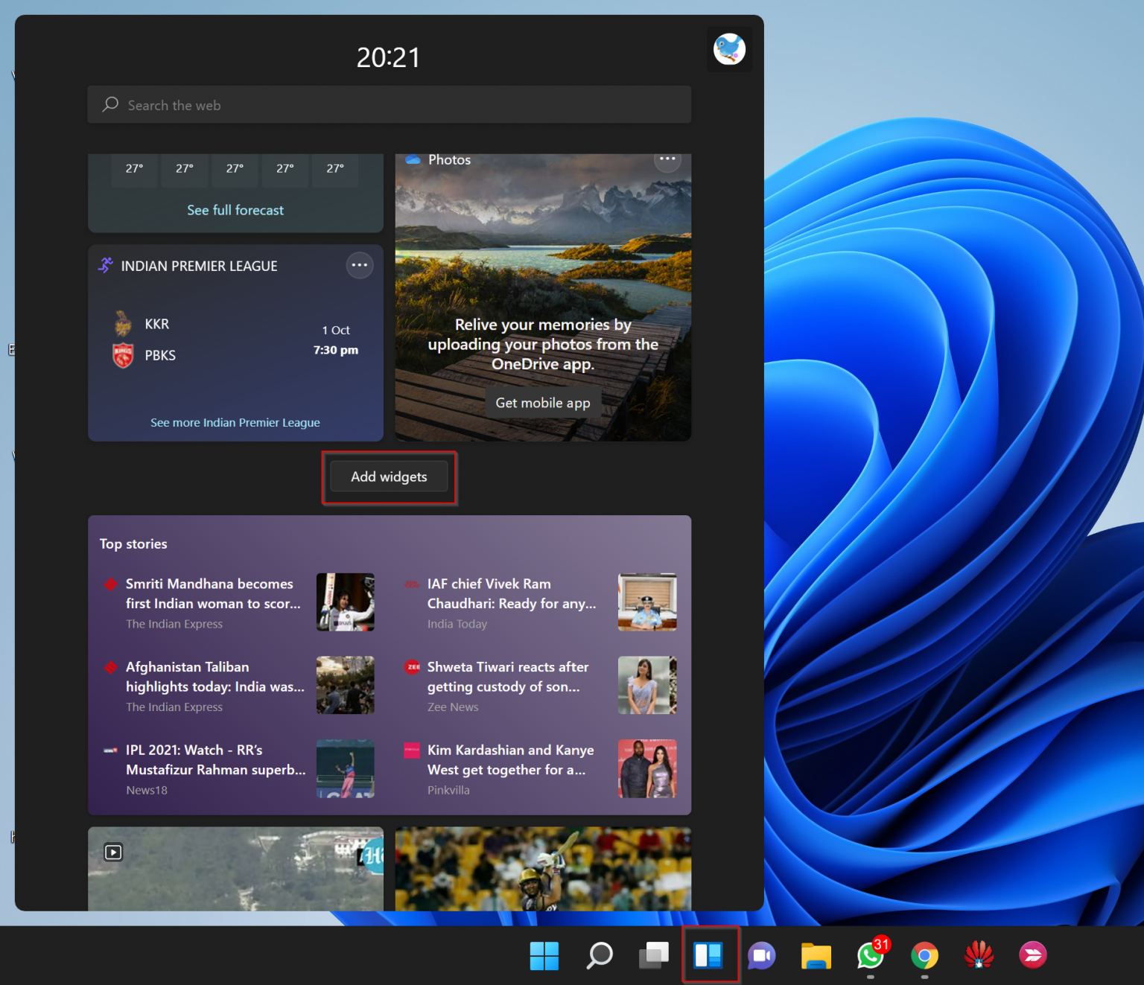Open the Smriti Mandhana article thumbnail

pyautogui.click(x=345, y=602)
